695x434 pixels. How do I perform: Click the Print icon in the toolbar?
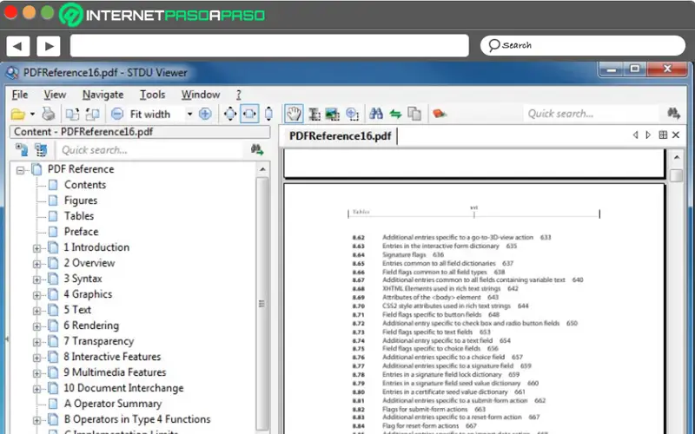49,114
